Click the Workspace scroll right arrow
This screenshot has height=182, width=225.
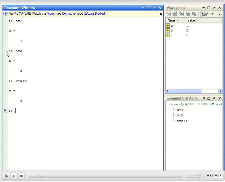[x=220, y=91]
